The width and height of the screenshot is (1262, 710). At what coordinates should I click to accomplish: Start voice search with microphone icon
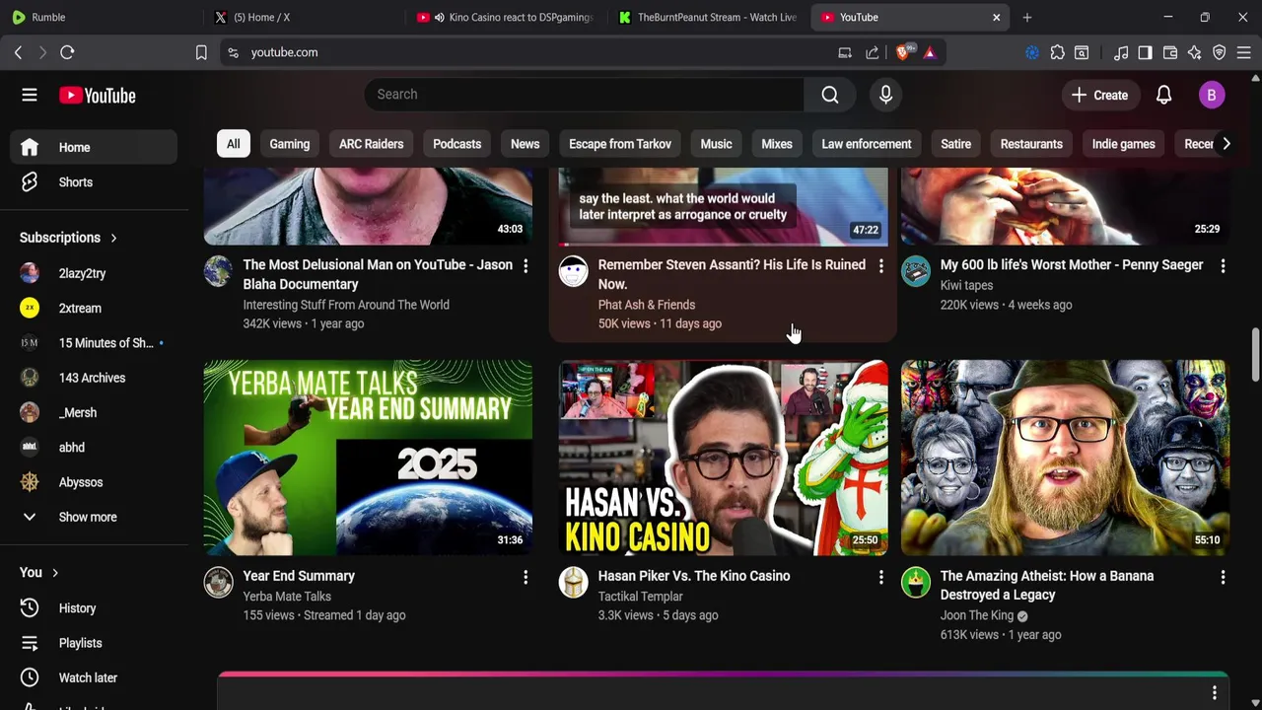(885, 95)
